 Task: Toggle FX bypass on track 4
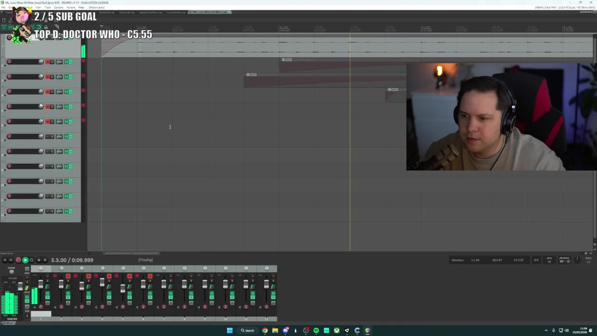click(70, 91)
